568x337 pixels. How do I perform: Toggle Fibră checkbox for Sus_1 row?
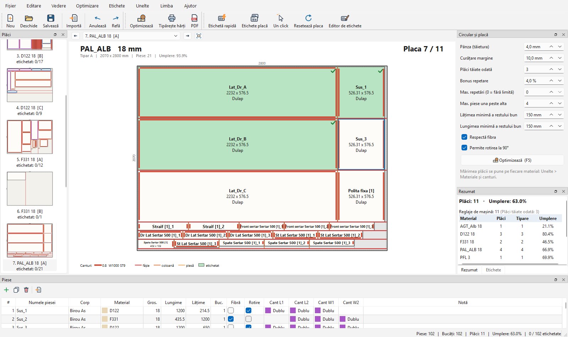tap(231, 310)
